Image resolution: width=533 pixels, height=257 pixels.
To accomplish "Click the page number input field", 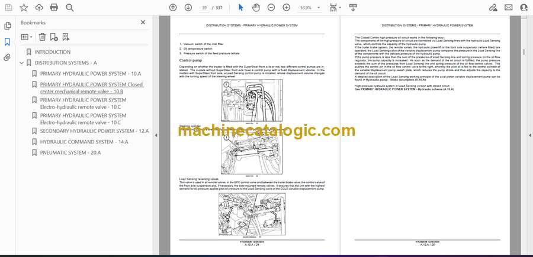I will point(204,8).
